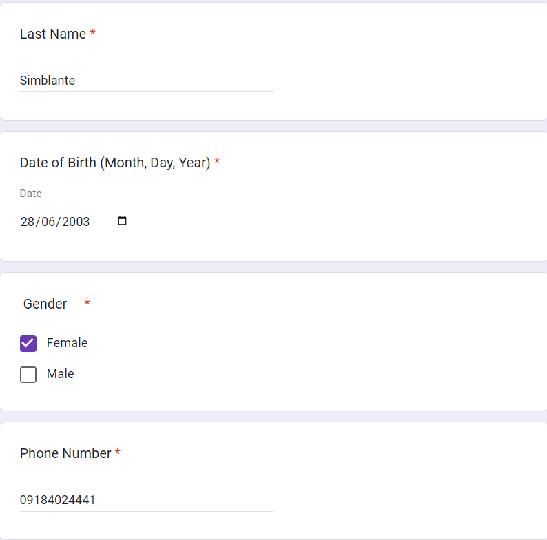
Task: Click the "Female" option label text
Action: coord(67,343)
